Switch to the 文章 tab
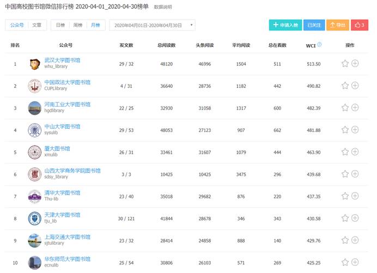The height and width of the screenshot is (273, 377). tap(37, 25)
